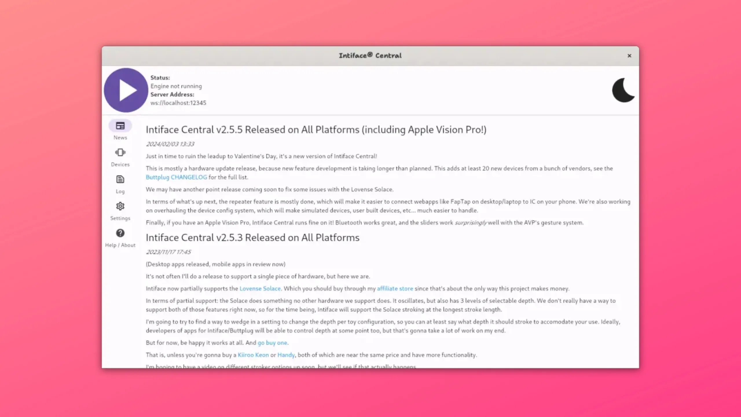Close the Intiface Central window

(x=629, y=56)
